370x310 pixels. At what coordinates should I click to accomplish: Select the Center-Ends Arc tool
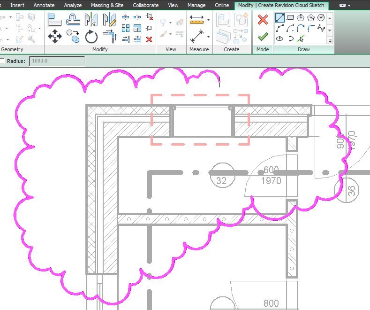click(x=290, y=28)
